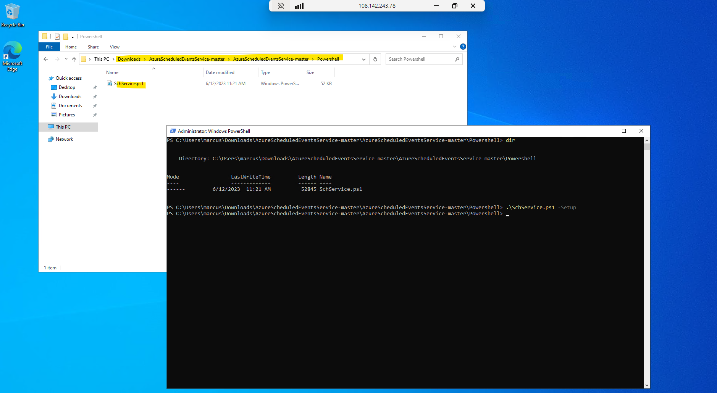Viewport: 717px width, 393px height.
Task: Click the Properties checkmark quick access icon
Action: pyautogui.click(x=57, y=37)
